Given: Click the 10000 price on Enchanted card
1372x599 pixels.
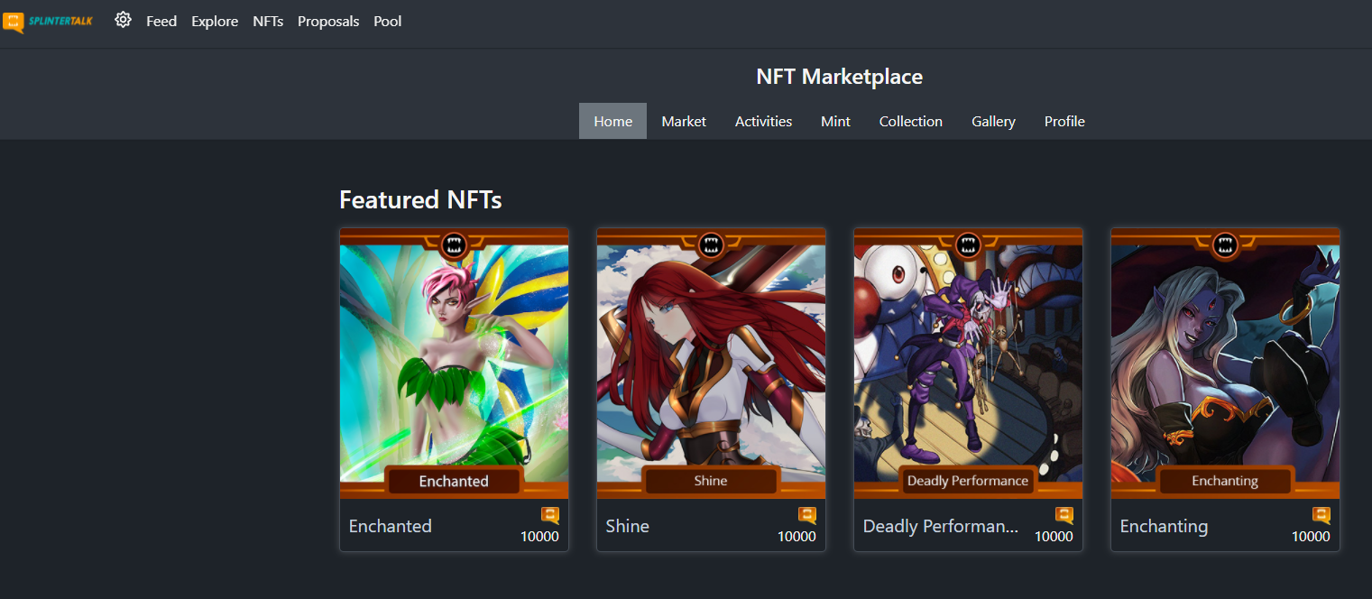Looking at the screenshot, I should coord(539,537).
